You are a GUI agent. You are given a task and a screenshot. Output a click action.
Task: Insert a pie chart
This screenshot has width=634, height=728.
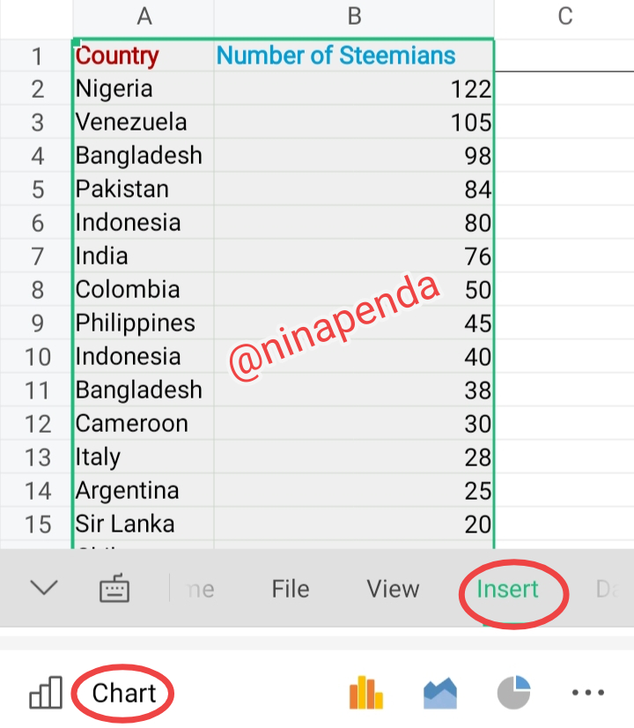click(x=513, y=693)
